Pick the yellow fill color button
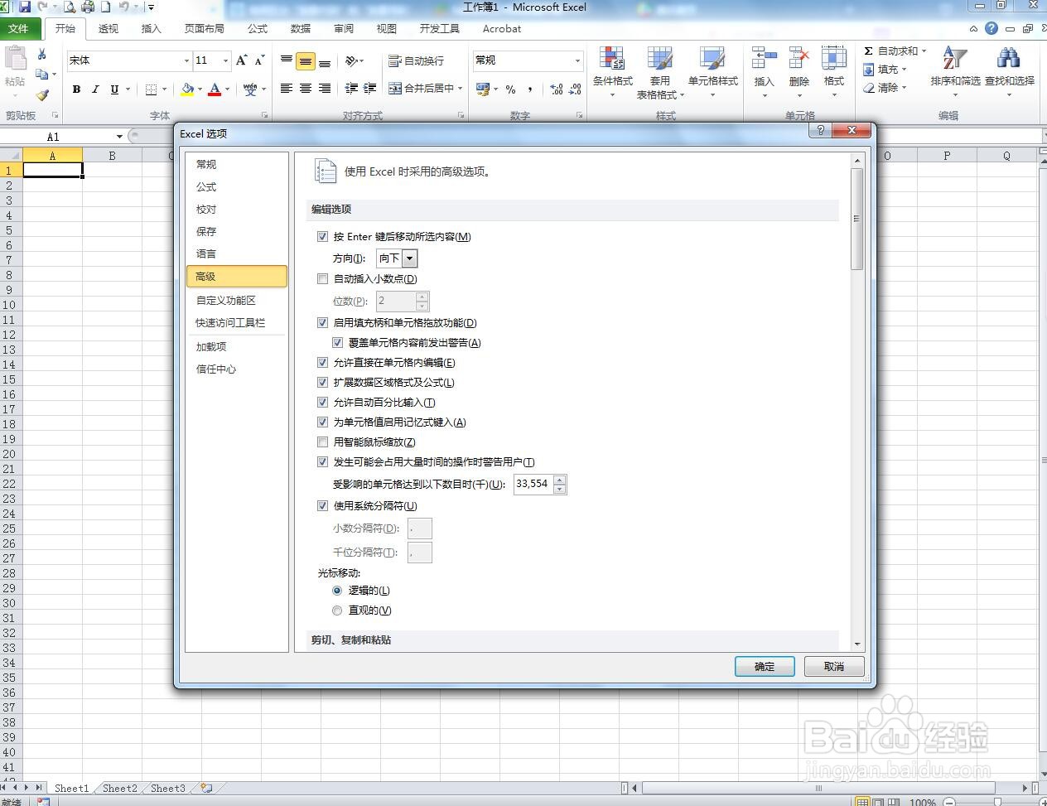The image size is (1047, 806). pos(187,89)
